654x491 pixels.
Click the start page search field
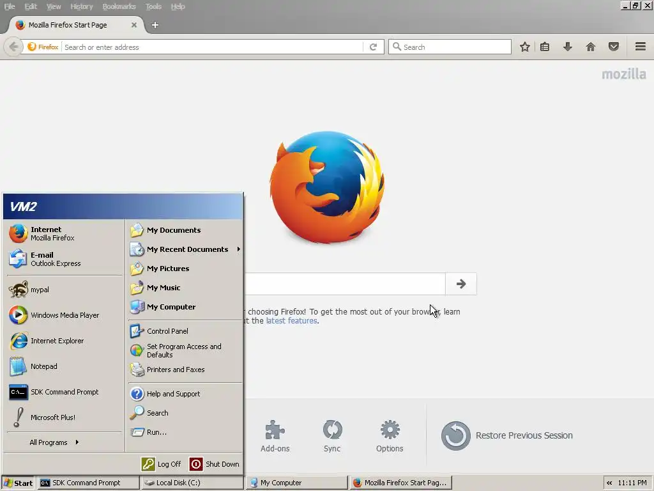[344, 284]
